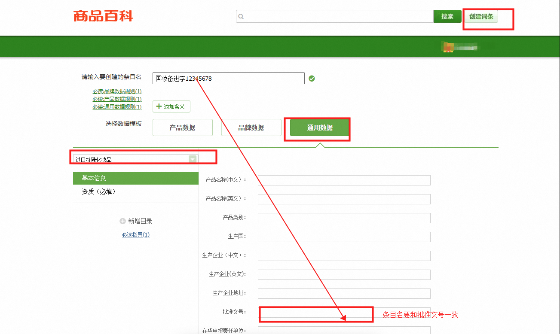The image size is (560, 334).
Task: Open 必读:品牌数据规则(1) link
Action: point(117,91)
